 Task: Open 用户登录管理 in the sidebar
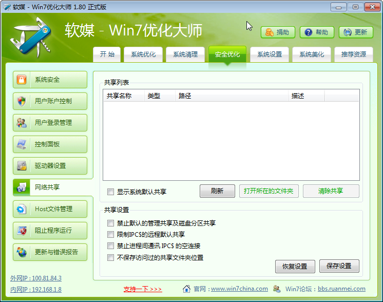coord(50,123)
